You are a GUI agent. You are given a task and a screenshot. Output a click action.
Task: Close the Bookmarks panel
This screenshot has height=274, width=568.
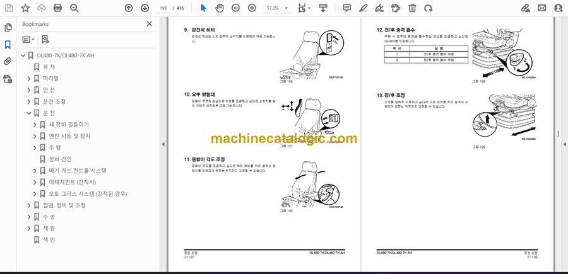coord(149,24)
